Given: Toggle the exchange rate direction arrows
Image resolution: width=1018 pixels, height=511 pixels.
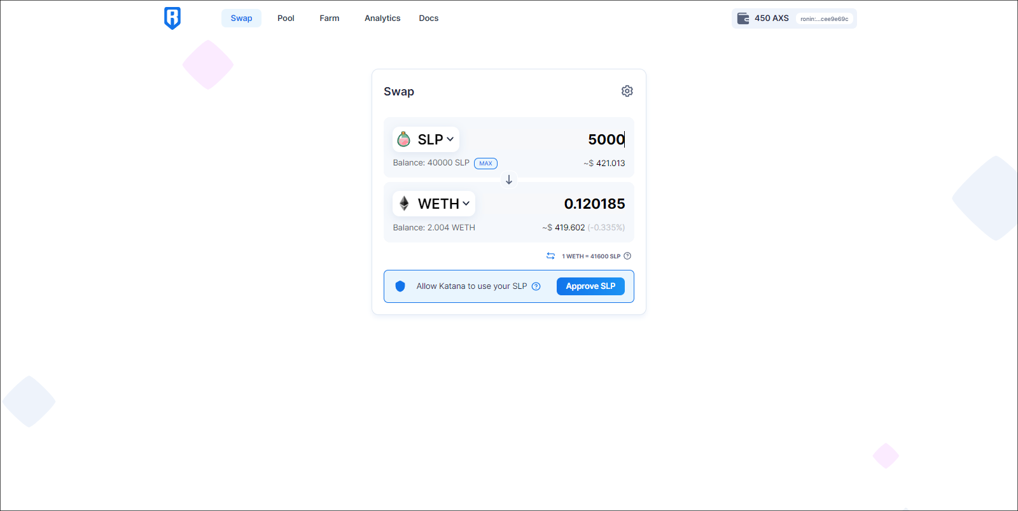Looking at the screenshot, I should pyautogui.click(x=551, y=256).
